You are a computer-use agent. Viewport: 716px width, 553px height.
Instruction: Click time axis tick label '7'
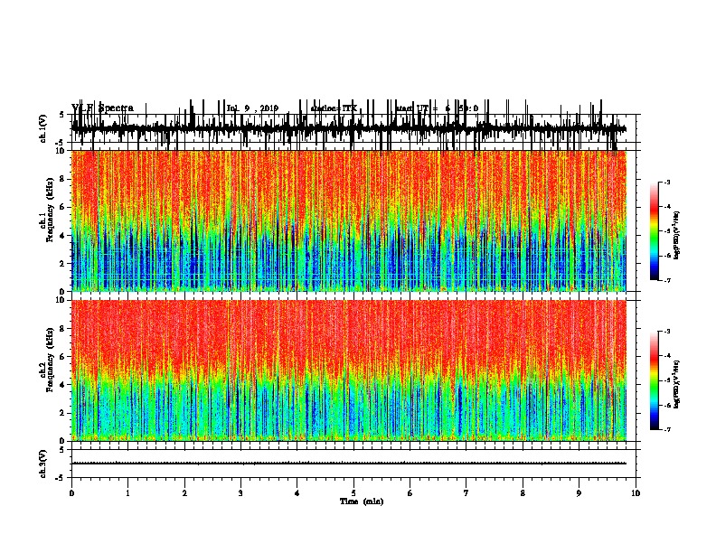466,493
